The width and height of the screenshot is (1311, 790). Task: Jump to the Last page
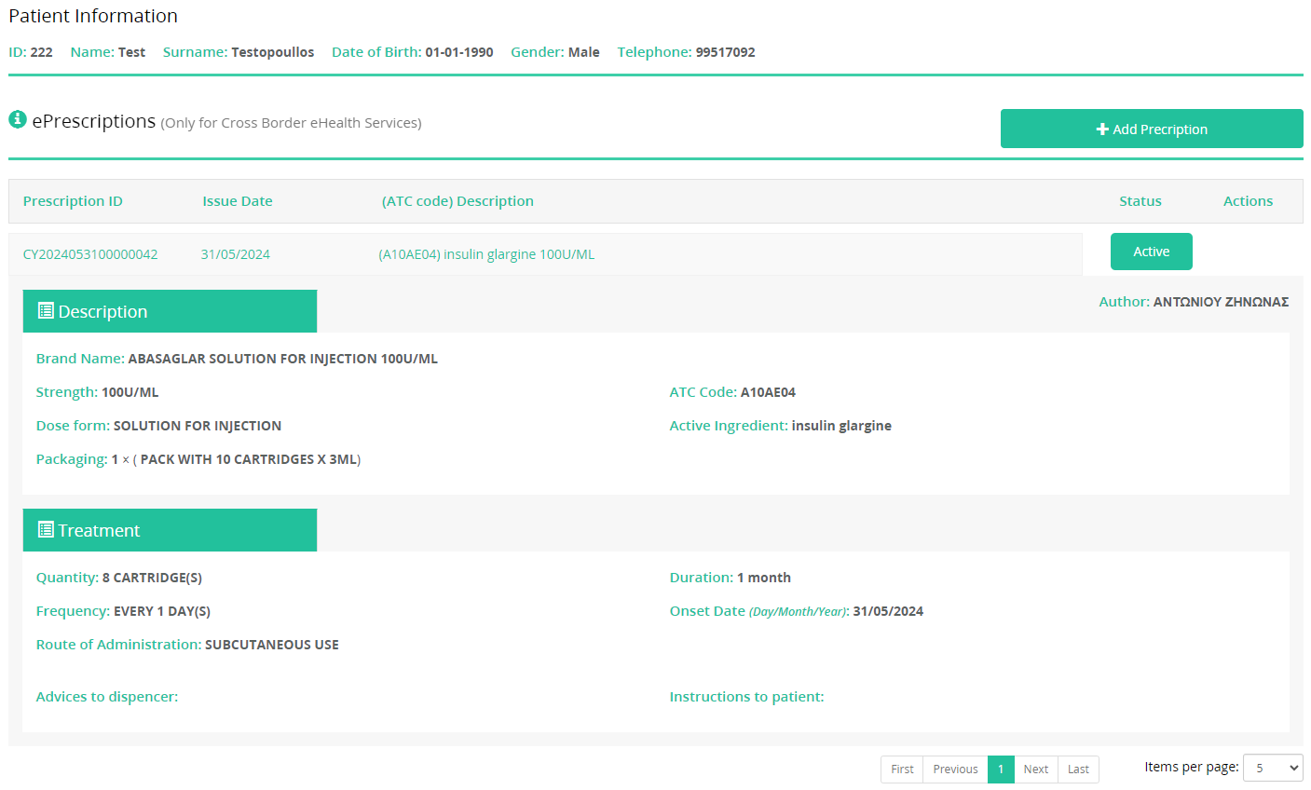1078,770
